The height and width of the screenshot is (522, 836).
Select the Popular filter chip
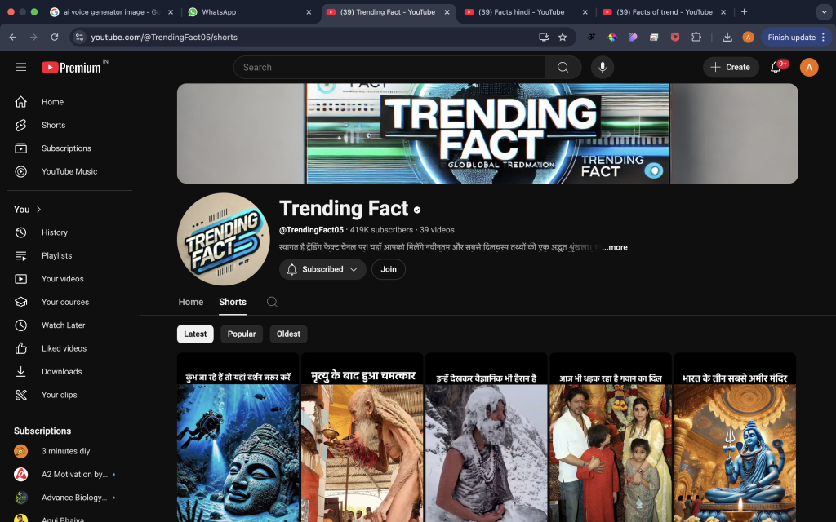coord(242,334)
